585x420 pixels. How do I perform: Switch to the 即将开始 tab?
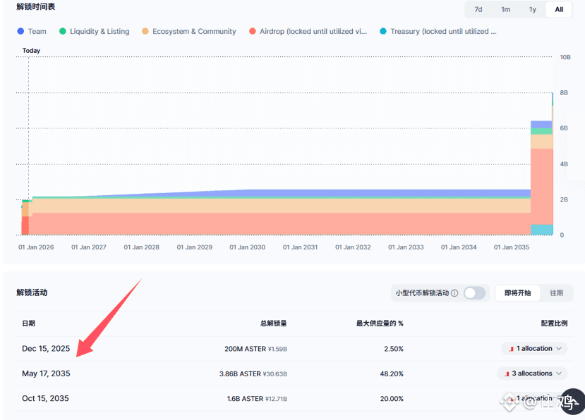[x=517, y=293]
